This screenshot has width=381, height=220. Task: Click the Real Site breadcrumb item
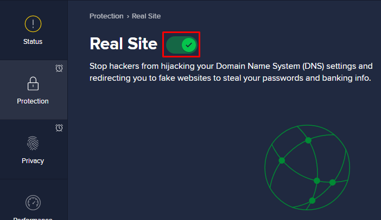pyautogui.click(x=146, y=16)
